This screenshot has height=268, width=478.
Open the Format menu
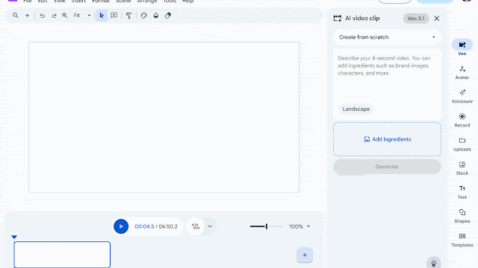point(101,1)
